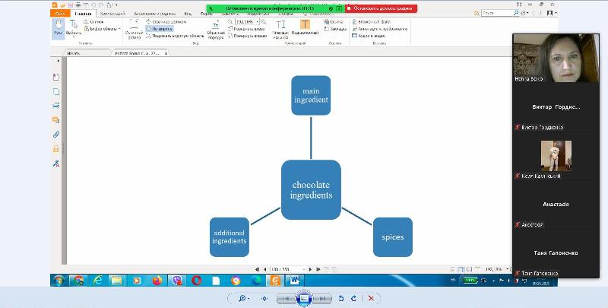Open Firefox from the taskbar
This screenshot has width=608, height=308.
[x=157, y=280]
